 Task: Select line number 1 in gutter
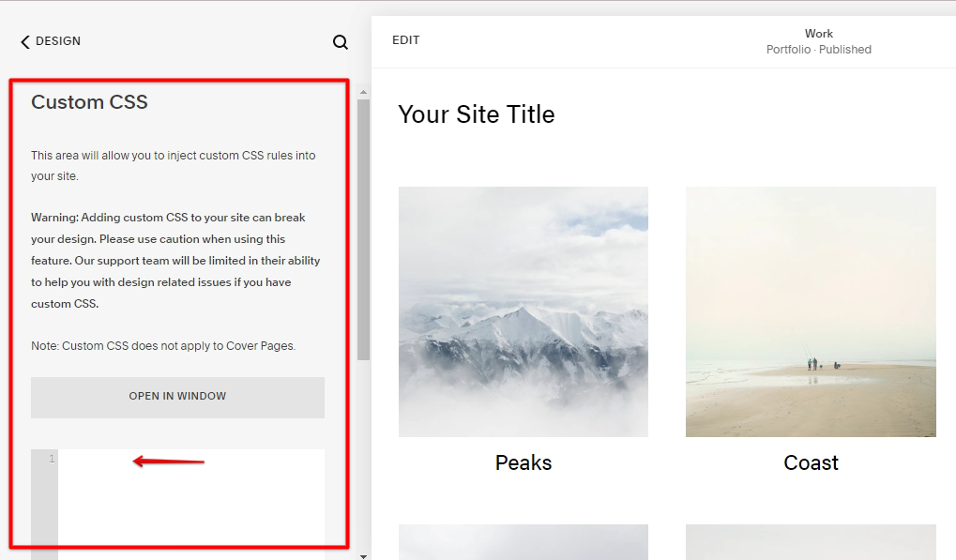[51, 459]
